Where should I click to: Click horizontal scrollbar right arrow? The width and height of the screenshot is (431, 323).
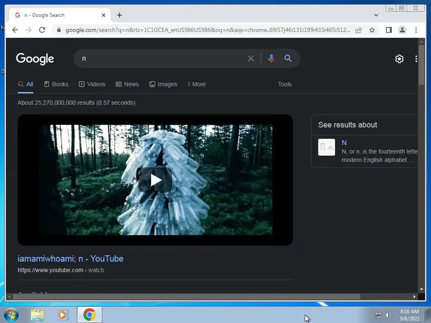click(x=415, y=297)
